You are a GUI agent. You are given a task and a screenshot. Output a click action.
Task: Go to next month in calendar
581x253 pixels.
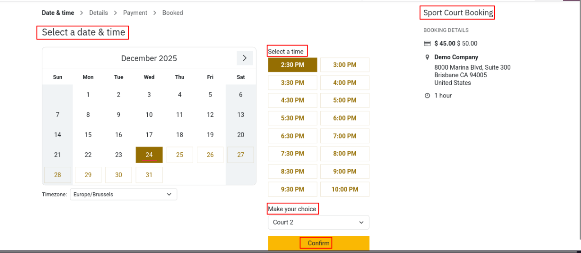pos(245,58)
